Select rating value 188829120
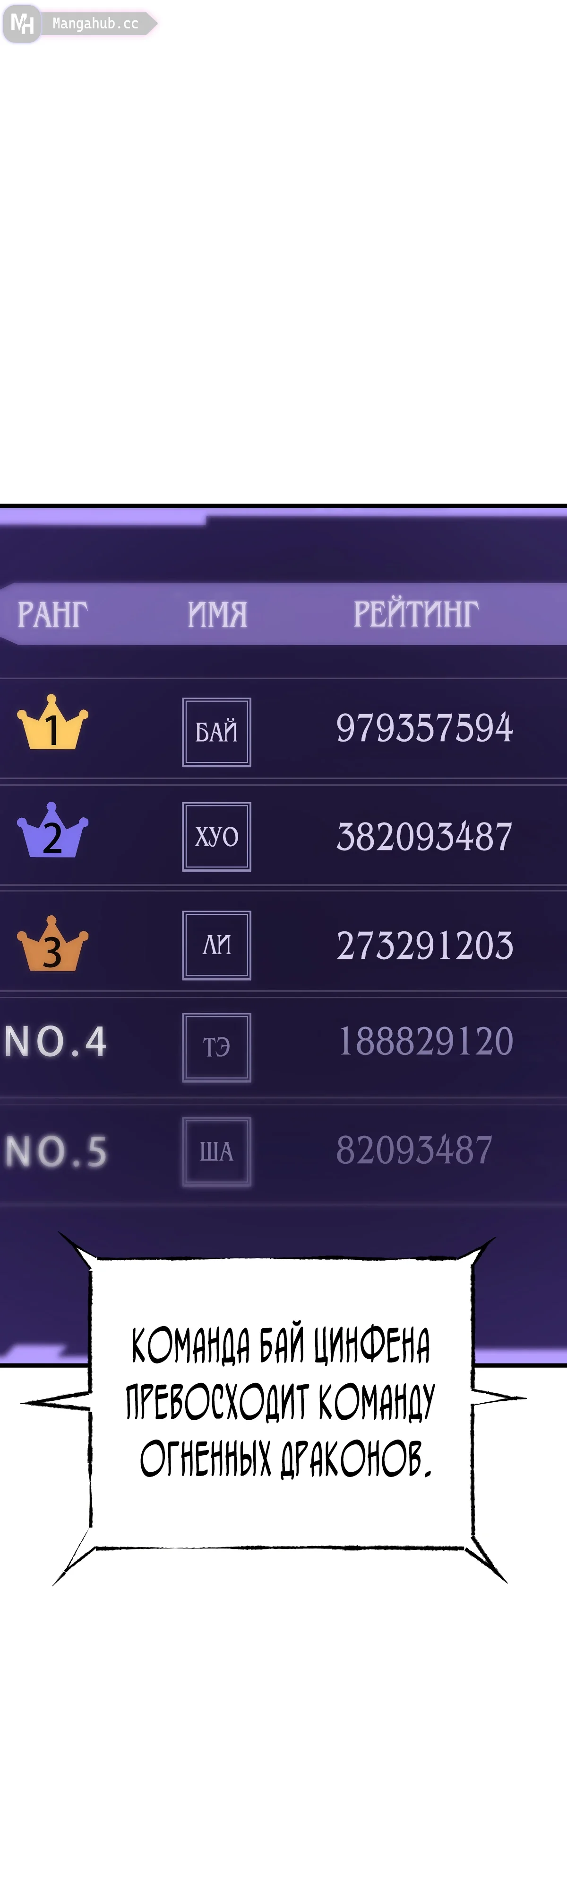The height and width of the screenshot is (1893, 567). click(425, 1041)
